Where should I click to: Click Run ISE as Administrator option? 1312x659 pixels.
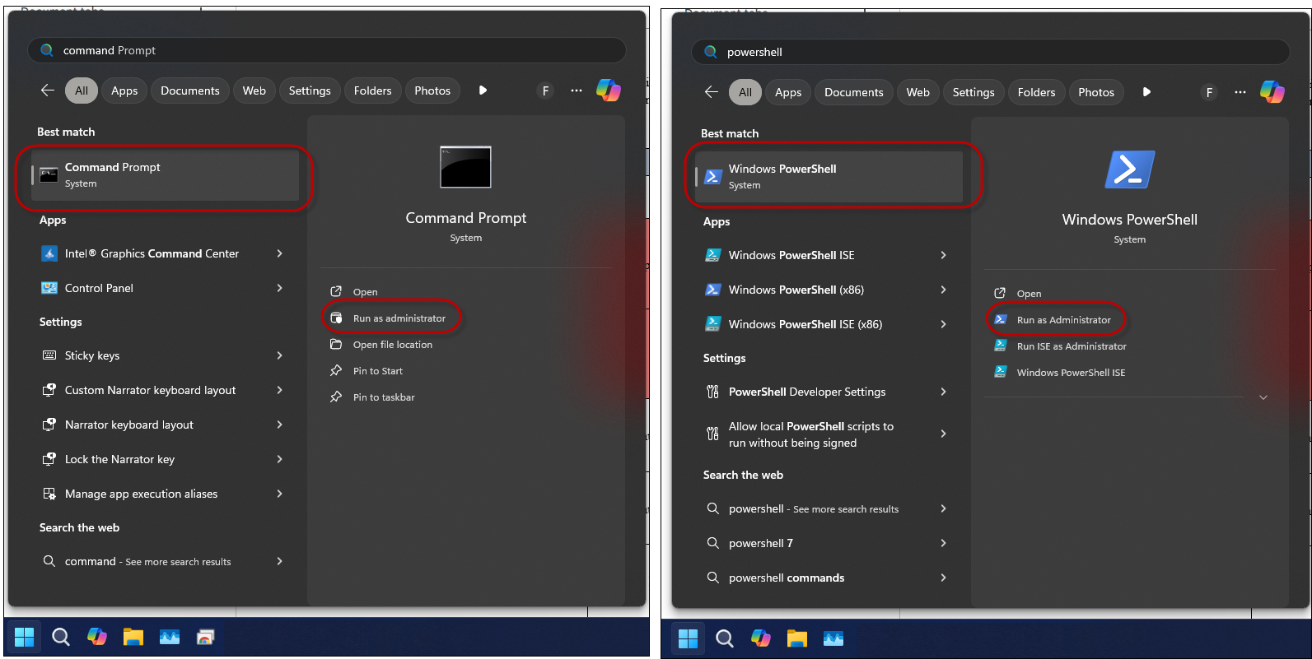click(x=1071, y=346)
